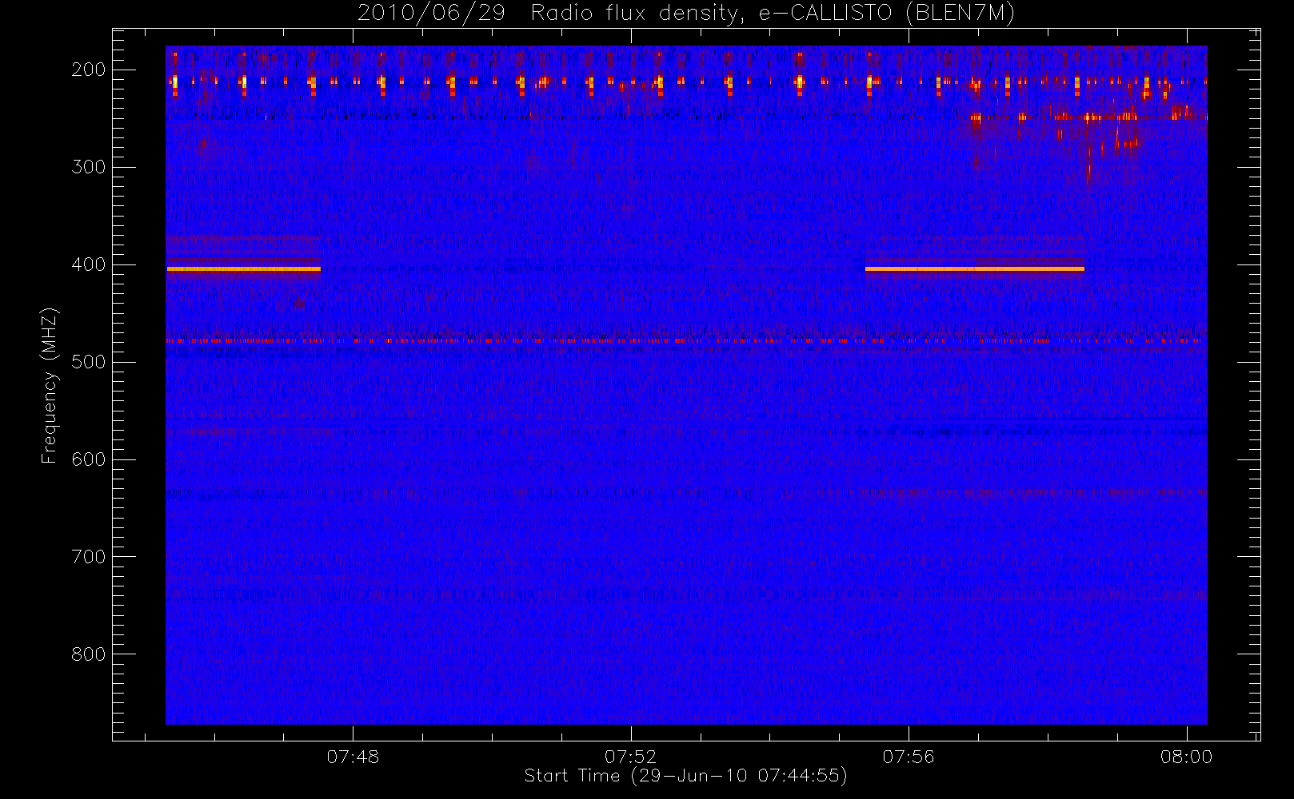Click the 700 frequency tick label
This screenshot has width=1294, height=799.
tap(89, 557)
